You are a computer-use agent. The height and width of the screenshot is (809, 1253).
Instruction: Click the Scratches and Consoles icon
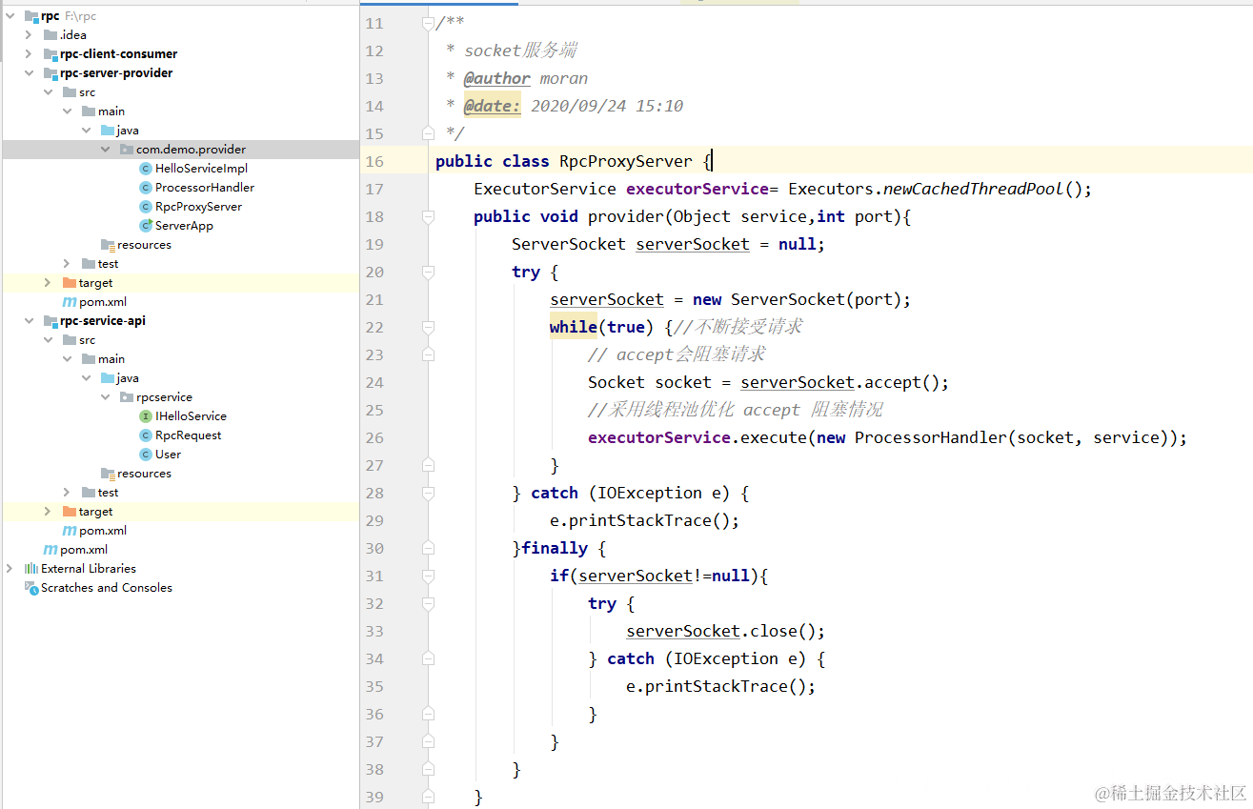point(31,588)
